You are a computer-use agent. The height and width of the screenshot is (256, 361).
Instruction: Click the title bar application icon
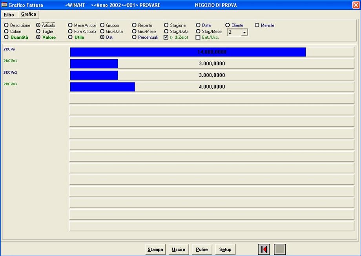pos(4,5)
